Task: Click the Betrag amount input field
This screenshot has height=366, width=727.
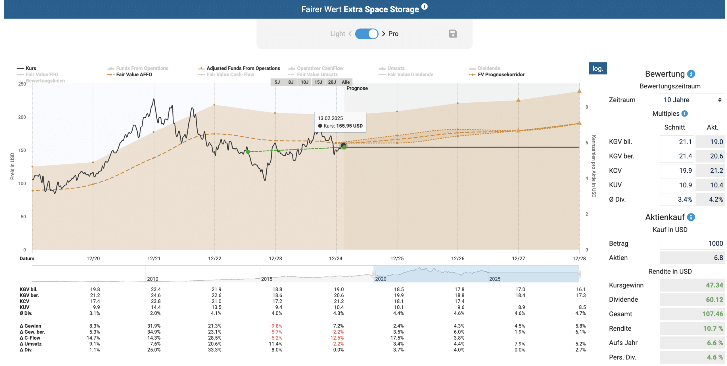Action: click(692, 243)
